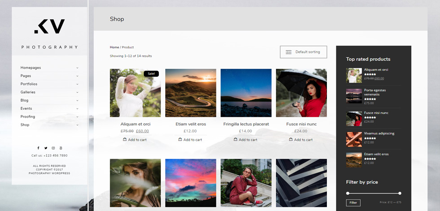Open the Fringilla lectus placerat product title
The width and height of the screenshot is (440, 211).
[246, 124]
